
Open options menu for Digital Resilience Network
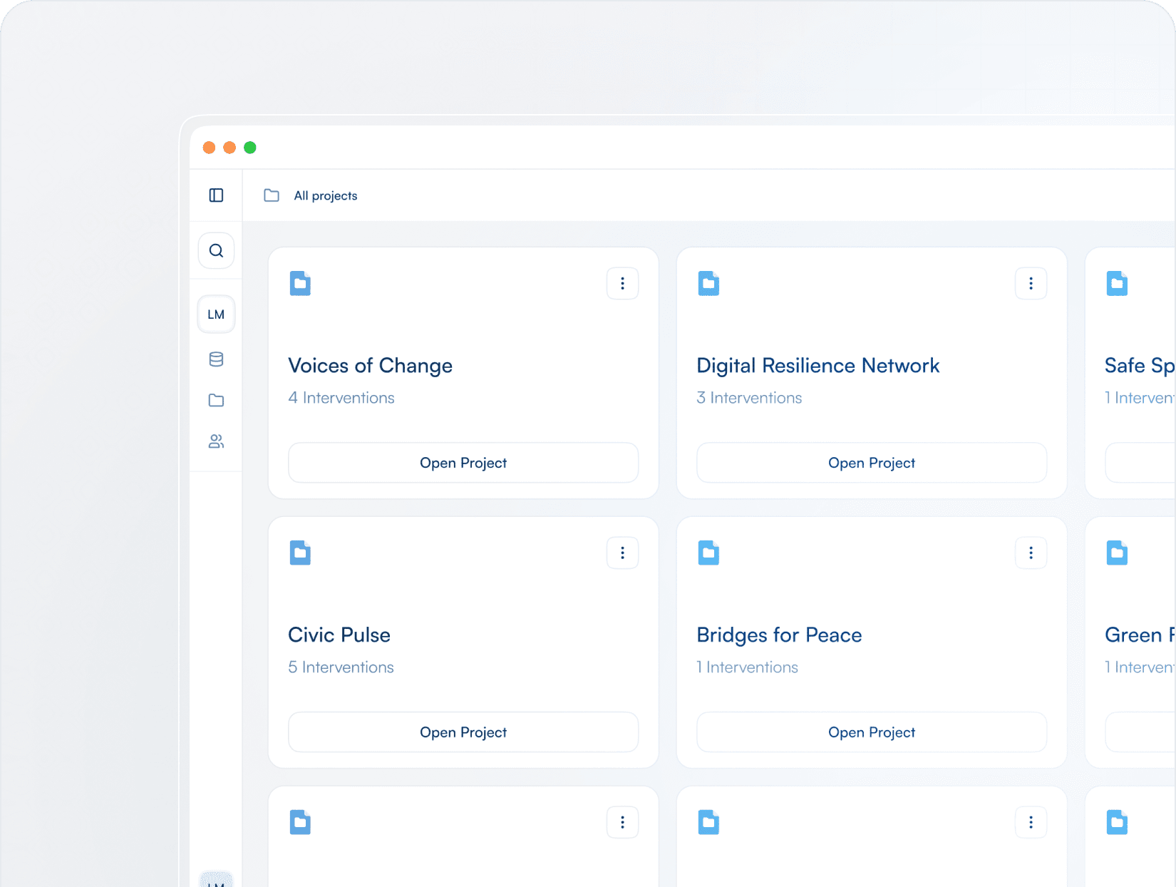[x=1031, y=284]
